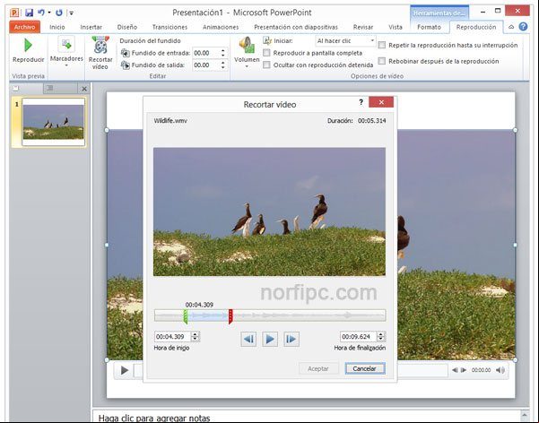539x423 pixels.
Task: Select the Reproducción ribbon tab
Action: pyautogui.click(x=476, y=27)
